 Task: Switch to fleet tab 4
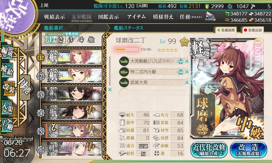pos(81,40)
